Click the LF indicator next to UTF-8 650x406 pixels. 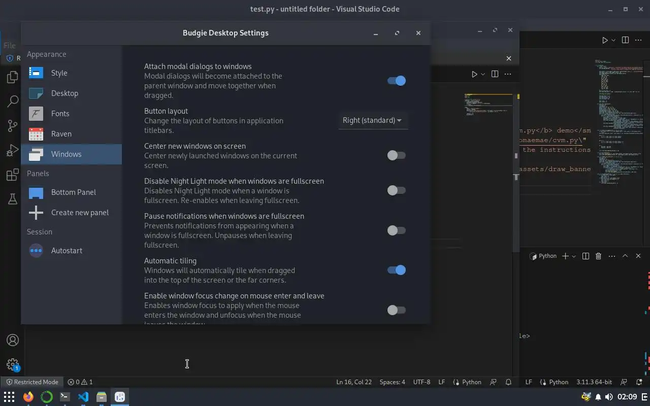[x=442, y=382]
